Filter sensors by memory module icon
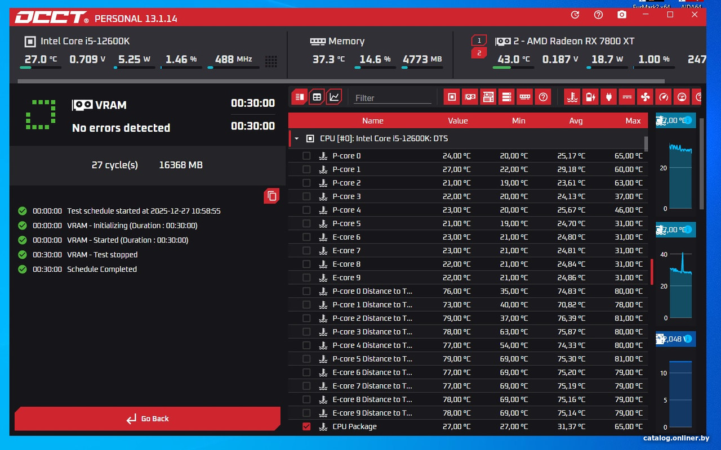This screenshot has width=721, height=450. (525, 97)
